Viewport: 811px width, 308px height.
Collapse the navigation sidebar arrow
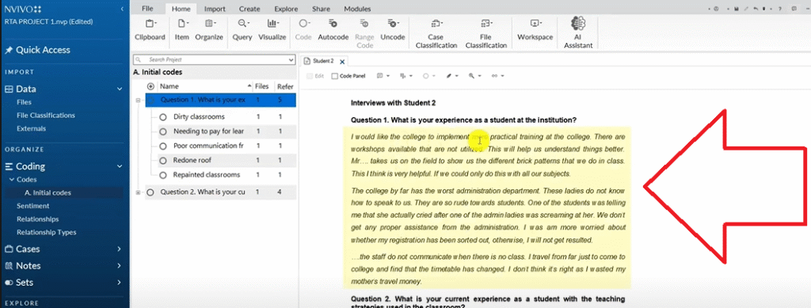click(x=121, y=10)
